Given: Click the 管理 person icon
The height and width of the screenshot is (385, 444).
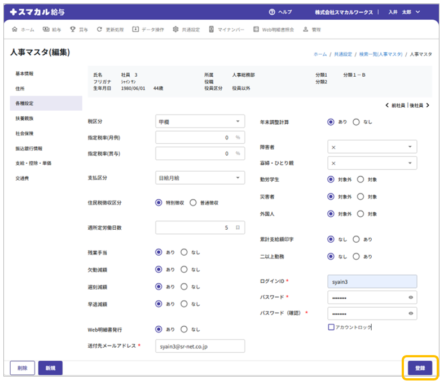Looking at the screenshot, I should (305, 29).
